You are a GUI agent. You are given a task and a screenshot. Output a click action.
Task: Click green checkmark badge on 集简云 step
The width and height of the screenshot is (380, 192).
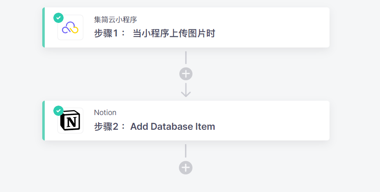(x=58, y=18)
